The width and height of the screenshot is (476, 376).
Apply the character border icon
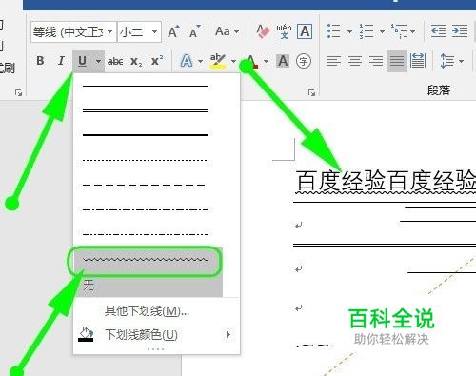click(305, 31)
